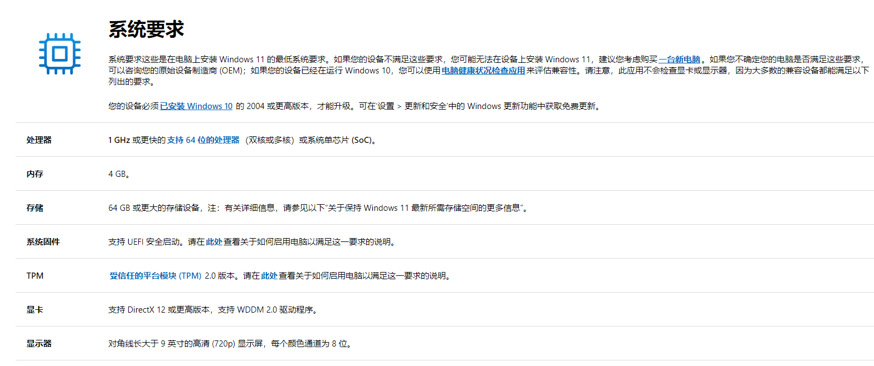Click 此处 link in the TPM row

tap(269, 276)
